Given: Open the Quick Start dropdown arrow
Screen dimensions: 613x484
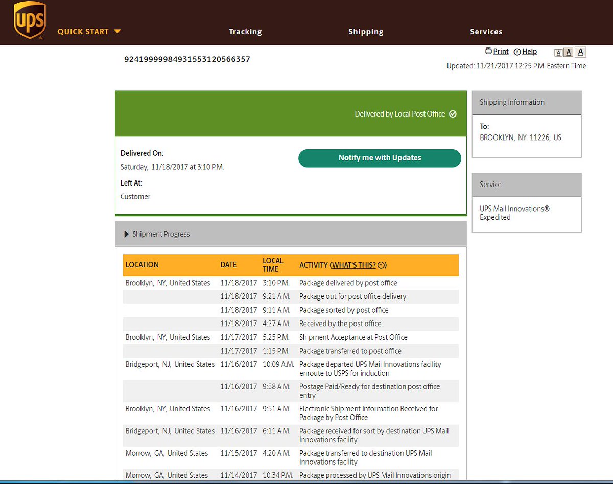Looking at the screenshot, I should 117,31.
